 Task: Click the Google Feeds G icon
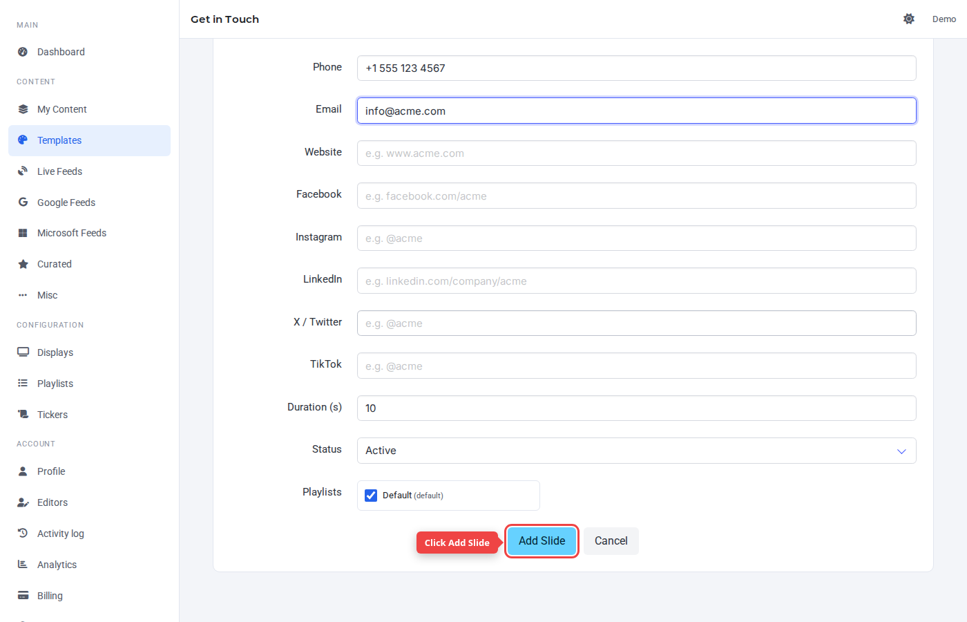point(23,202)
